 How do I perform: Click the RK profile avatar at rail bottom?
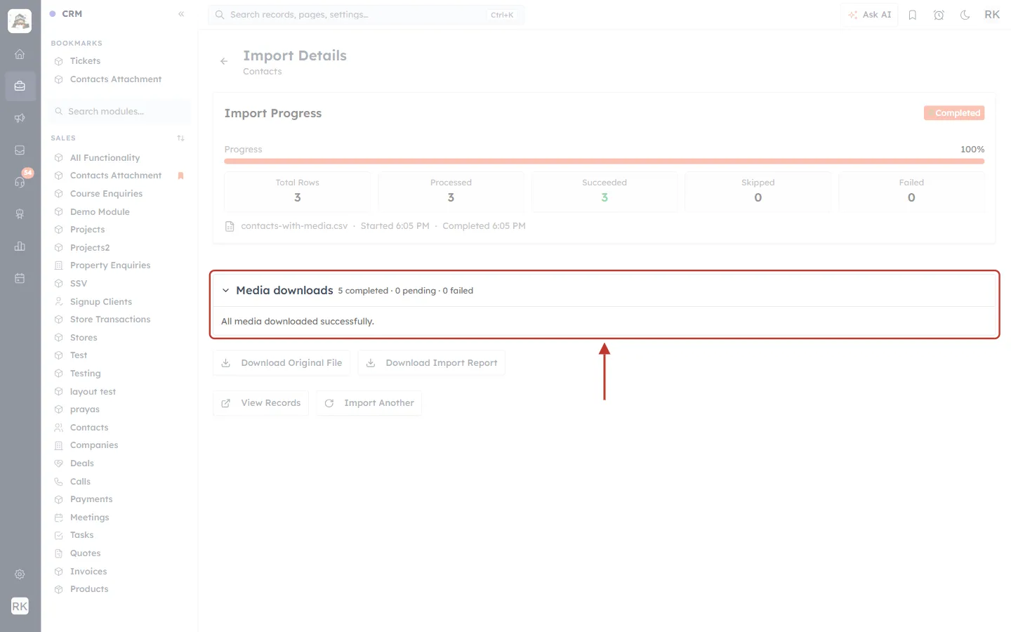[20, 606]
